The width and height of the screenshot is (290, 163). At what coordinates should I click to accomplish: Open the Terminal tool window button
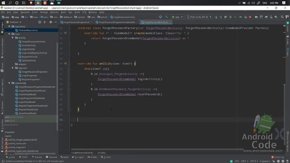pos(51,157)
